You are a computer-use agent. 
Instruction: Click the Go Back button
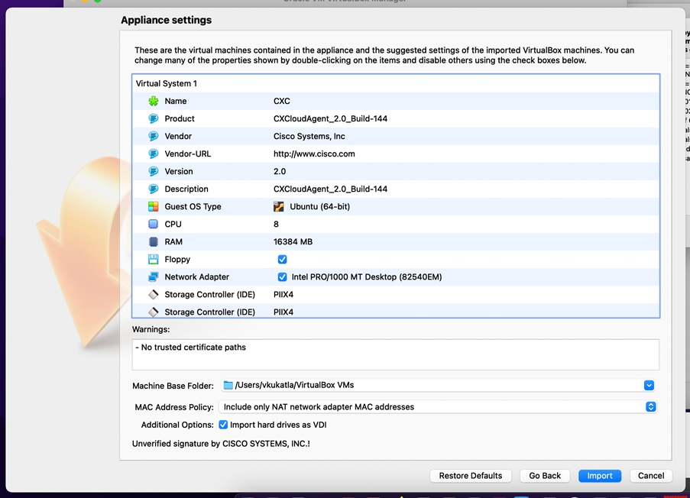(x=545, y=476)
